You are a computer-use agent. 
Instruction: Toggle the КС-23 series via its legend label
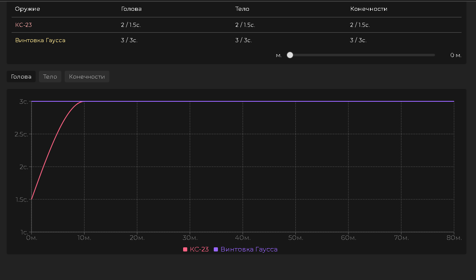199,249
